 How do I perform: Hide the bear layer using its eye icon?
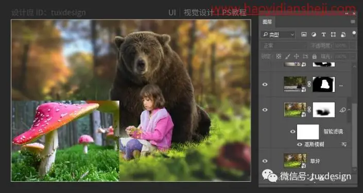(x=265, y=85)
